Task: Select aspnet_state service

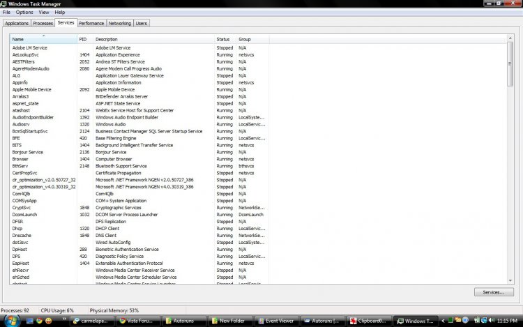Action: (x=25, y=104)
